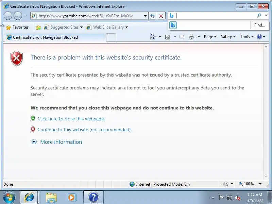This screenshot has height=204, width=272.
Task: Click 'Continue to this website (not recommended)'
Action: [x=84, y=130]
